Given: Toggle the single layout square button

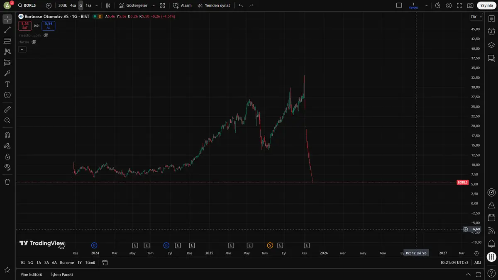Looking at the screenshot, I should pyautogui.click(x=399, y=5).
